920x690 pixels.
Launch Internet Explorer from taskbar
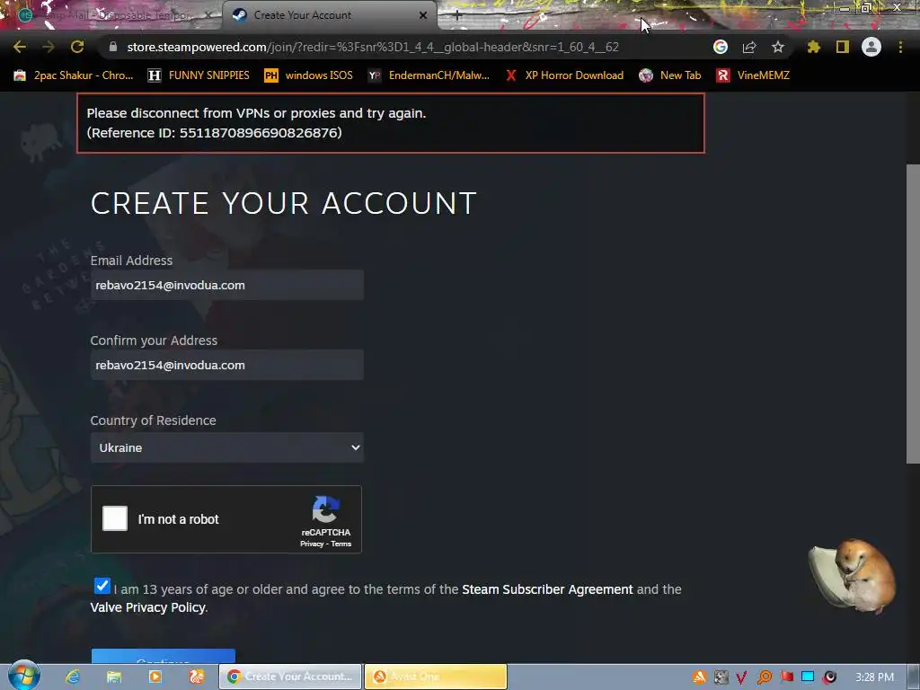(x=73, y=677)
